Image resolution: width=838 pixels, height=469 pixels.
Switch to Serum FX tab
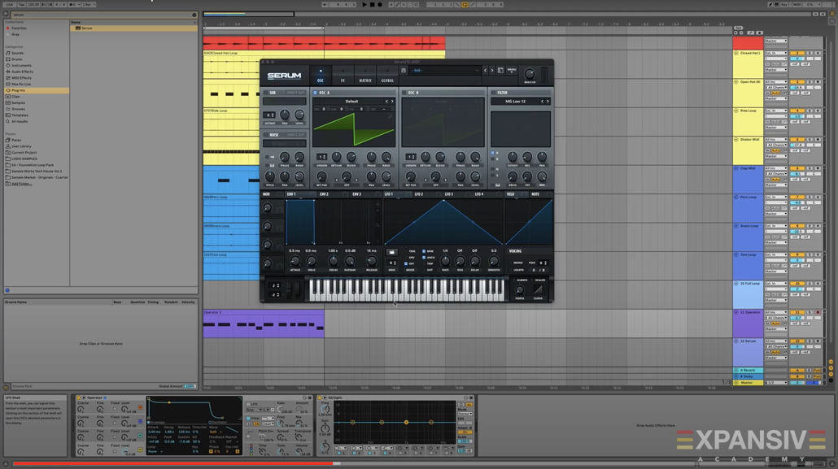point(343,76)
